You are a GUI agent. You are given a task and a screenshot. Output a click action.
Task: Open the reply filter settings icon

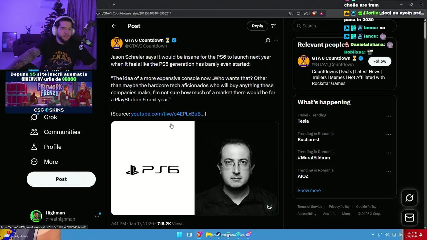coord(273,26)
